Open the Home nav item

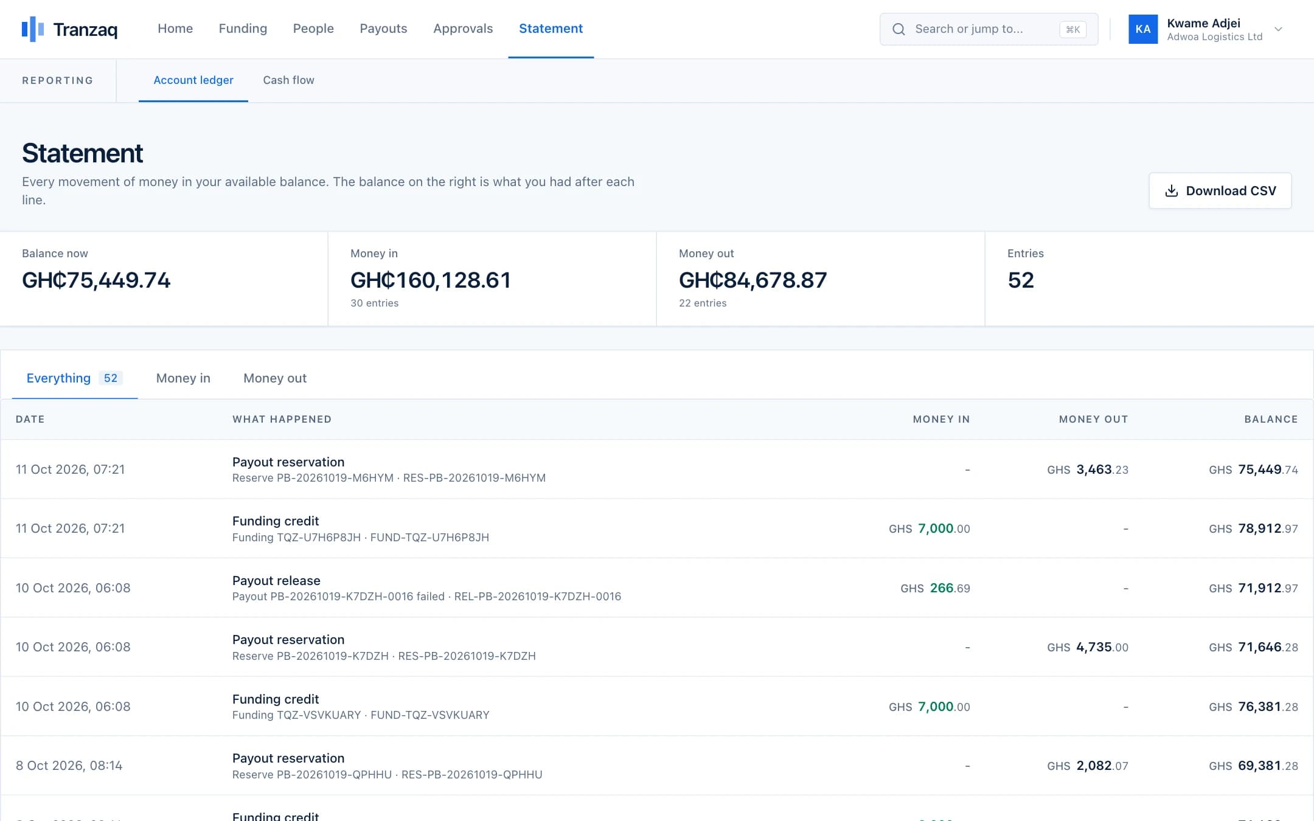coord(175,29)
